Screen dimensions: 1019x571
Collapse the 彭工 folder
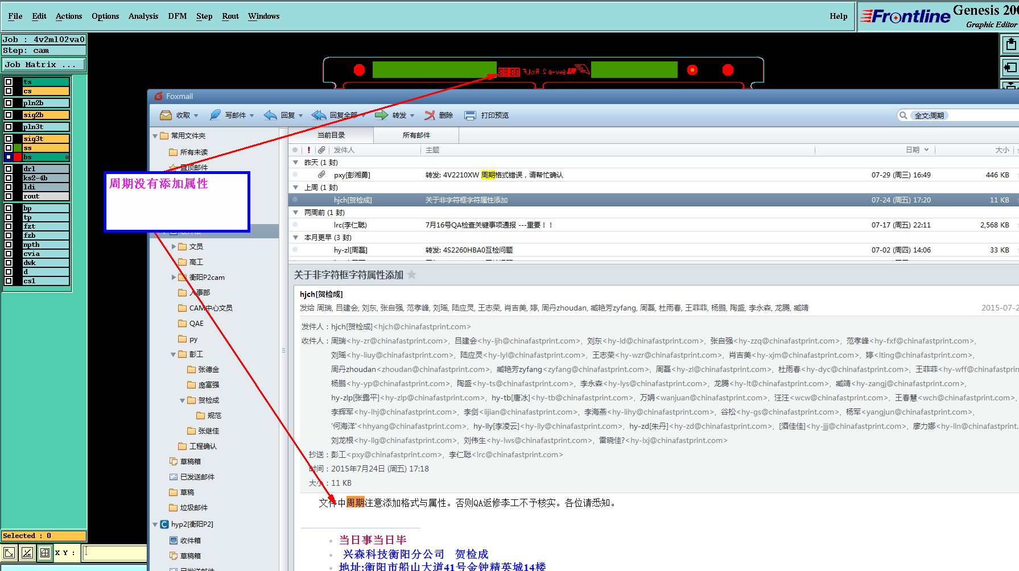(x=174, y=354)
